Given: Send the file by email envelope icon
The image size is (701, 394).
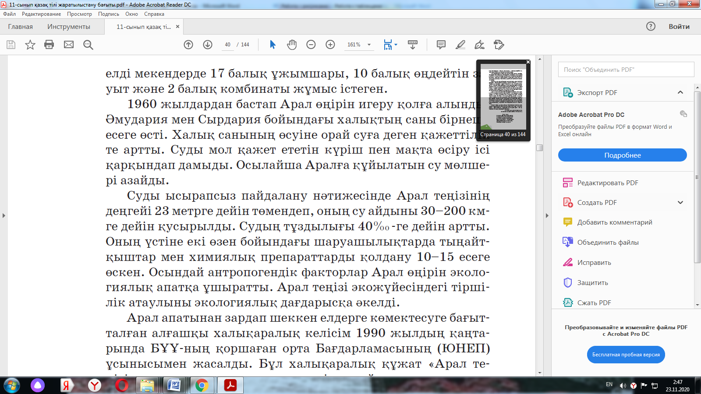Looking at the screenshot, I should [69, 45].
